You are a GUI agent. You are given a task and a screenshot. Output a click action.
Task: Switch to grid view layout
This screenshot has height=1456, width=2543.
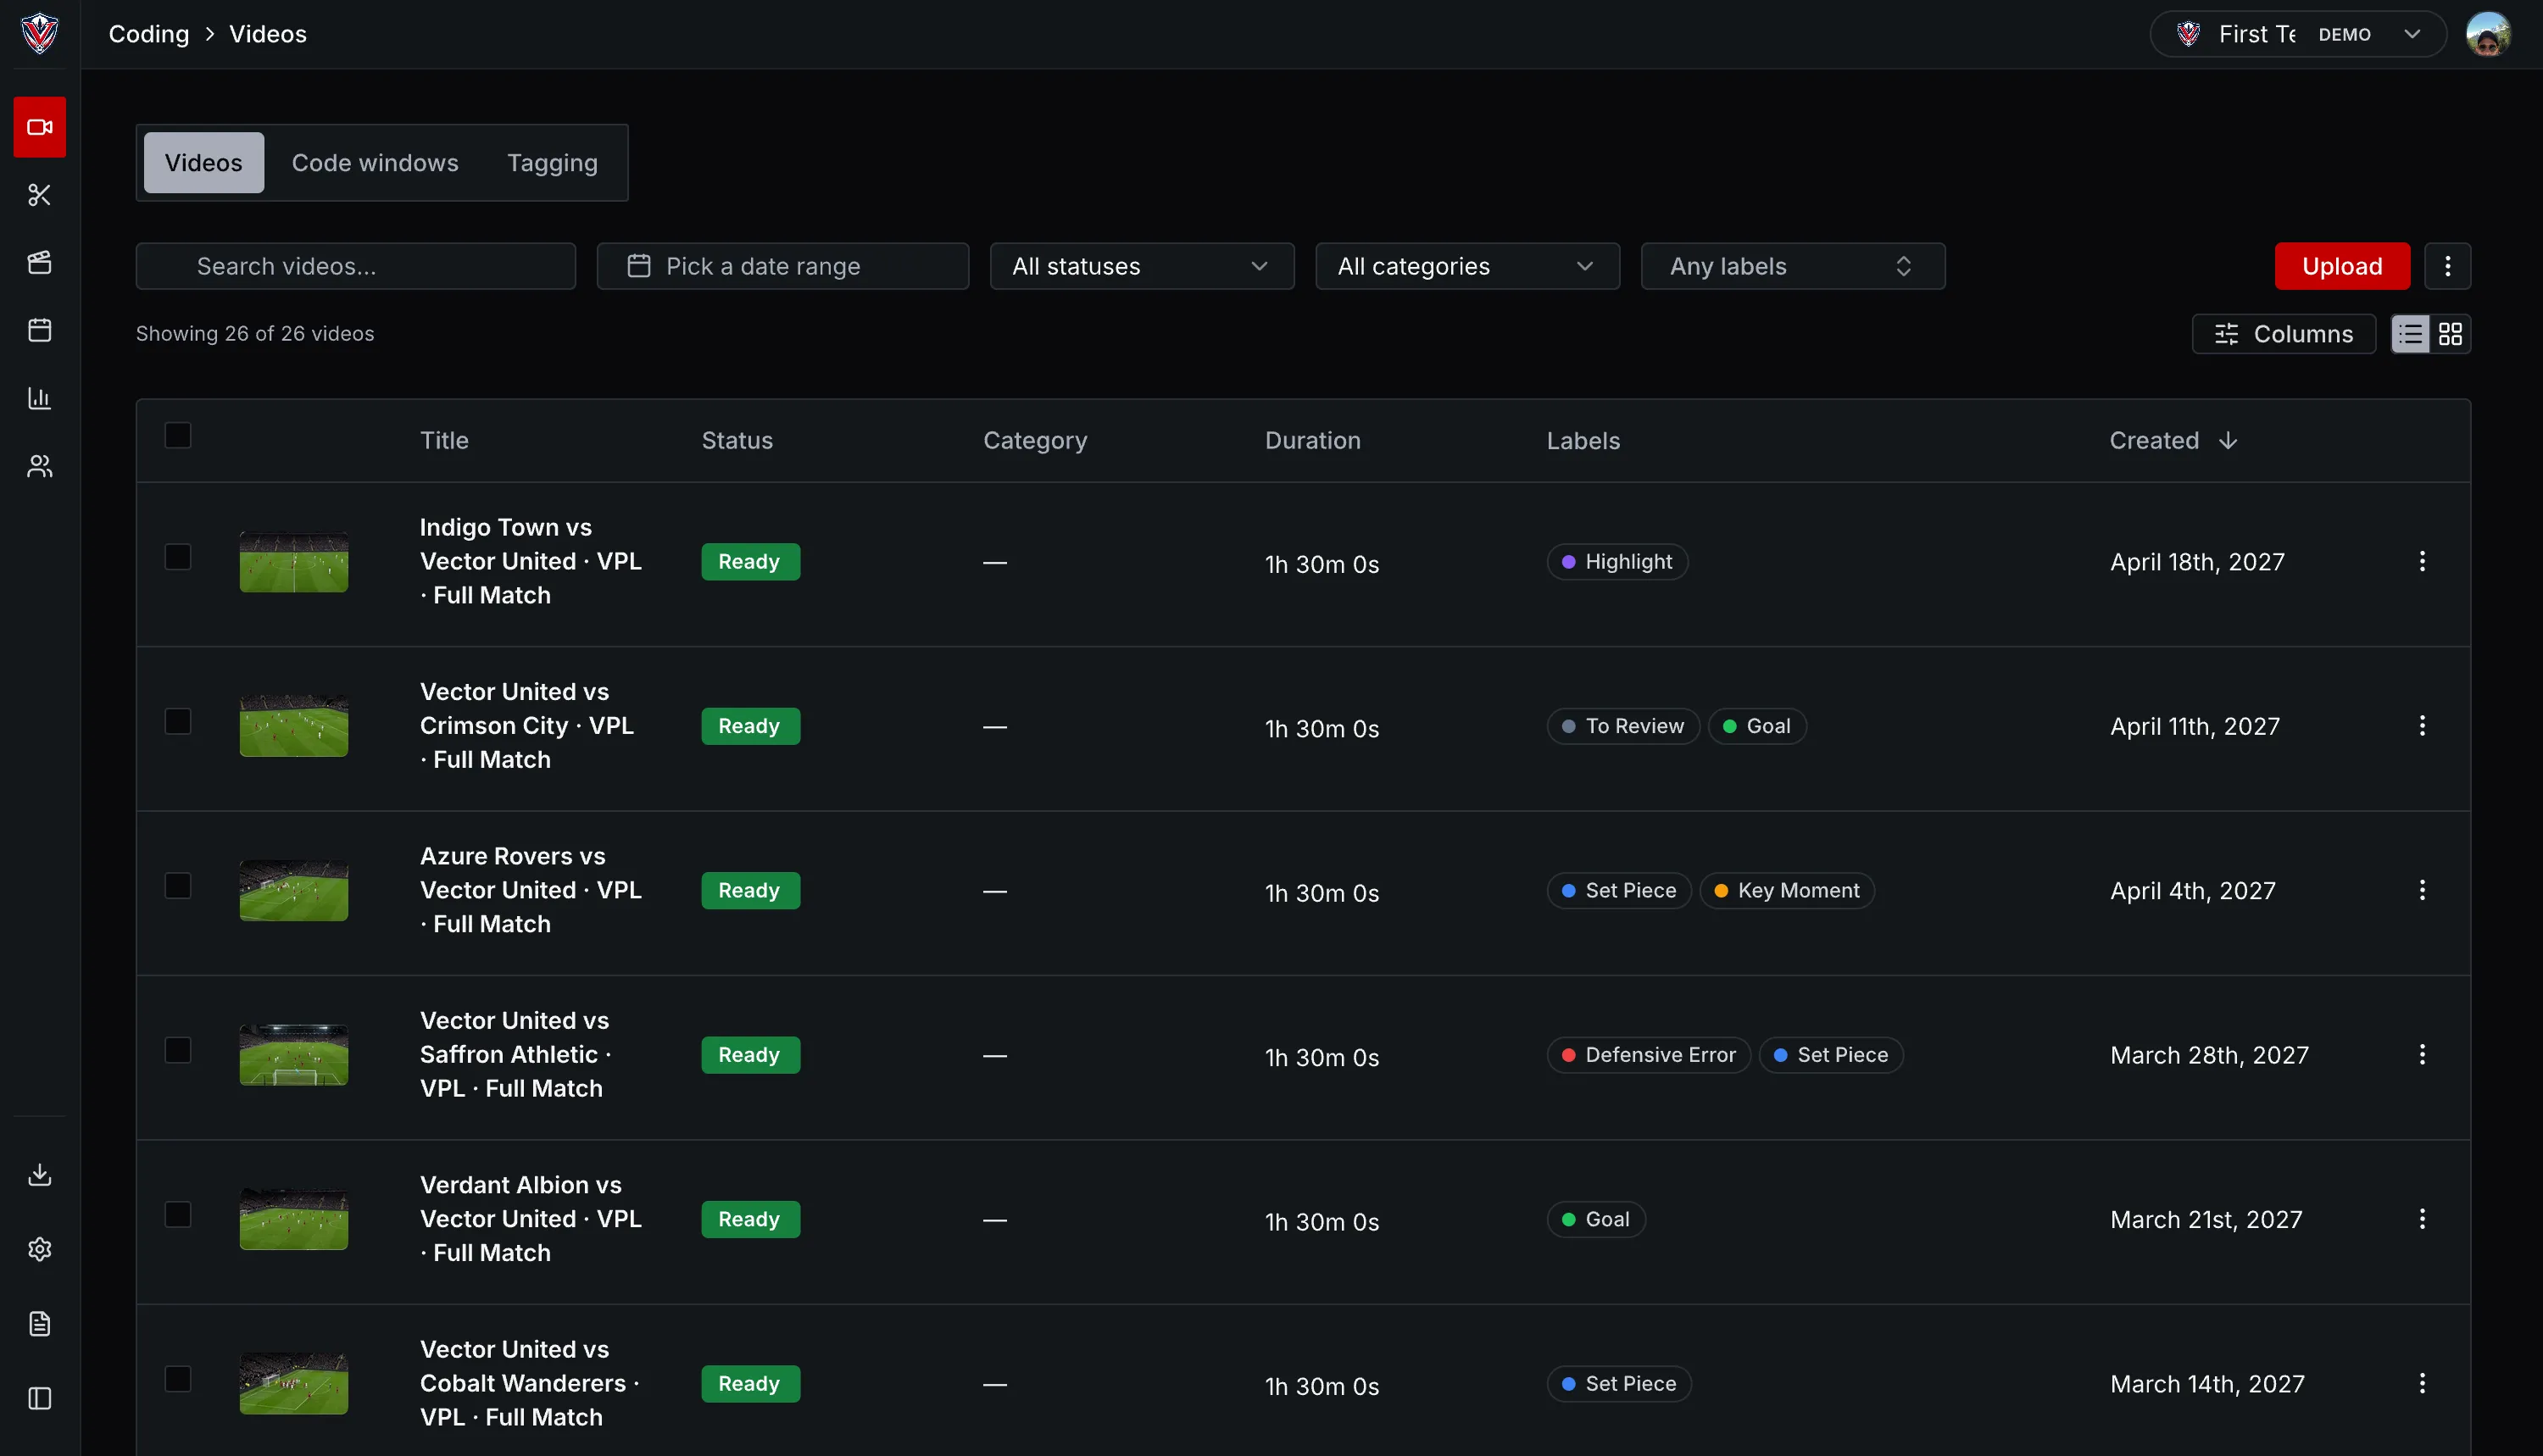click(2450, 334)
